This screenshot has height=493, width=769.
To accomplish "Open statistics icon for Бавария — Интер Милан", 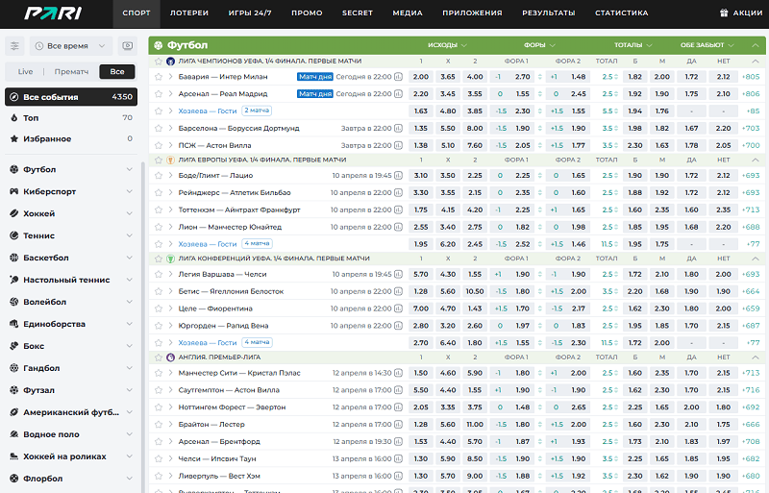I will 398,77.
